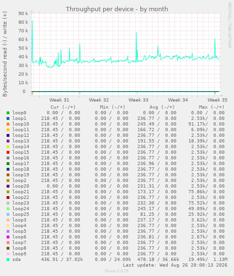Click the 'loop13' legend label
234x276 pixels.
coord(21,141)
